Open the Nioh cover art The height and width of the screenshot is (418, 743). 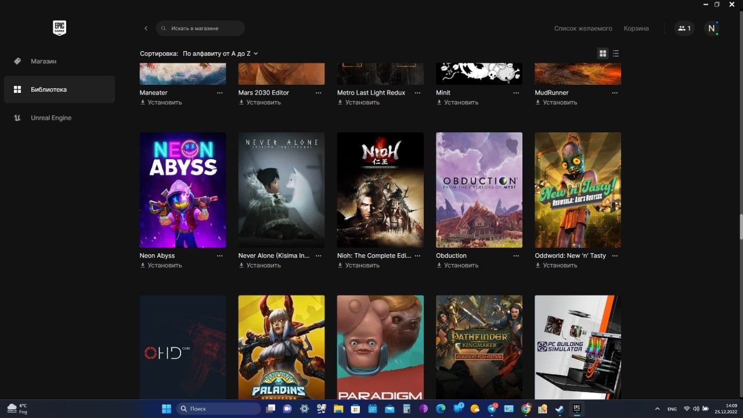coord(380,190)
